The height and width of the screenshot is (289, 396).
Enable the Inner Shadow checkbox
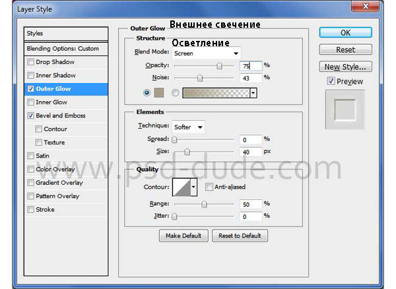point(30,75)
